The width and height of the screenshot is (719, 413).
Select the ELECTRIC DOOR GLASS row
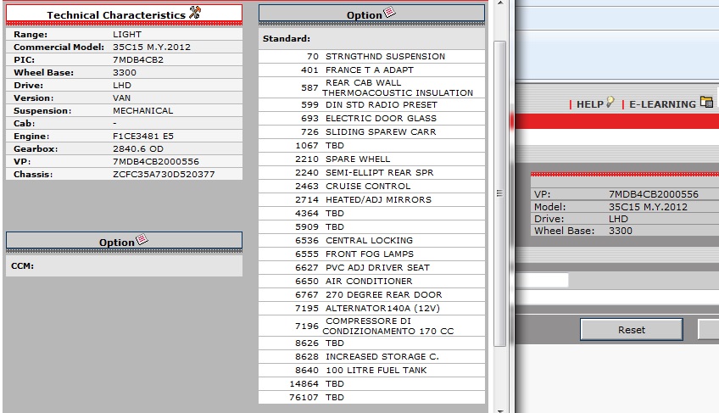pos(372,119)
